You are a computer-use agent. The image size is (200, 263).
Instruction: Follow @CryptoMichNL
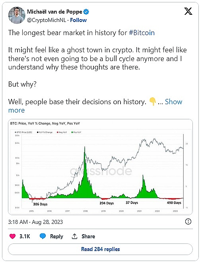[x=78, y=20]
